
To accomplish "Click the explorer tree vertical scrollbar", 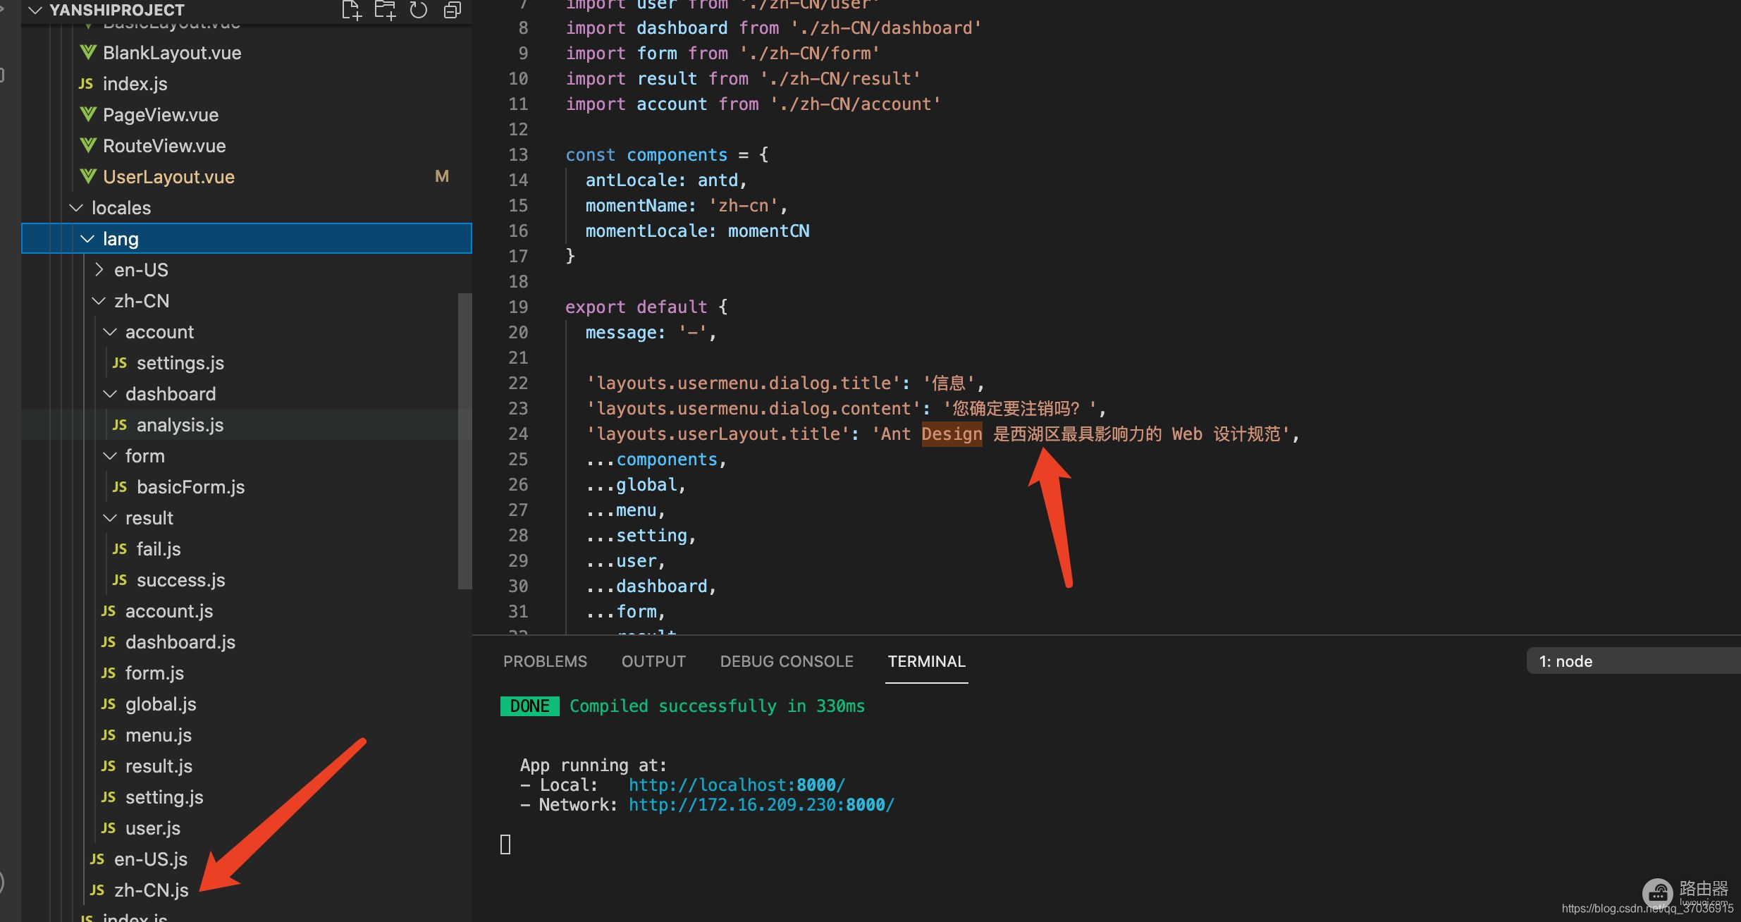I will coord(465,441).
